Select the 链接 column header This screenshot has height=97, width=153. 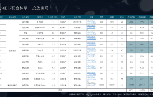tap(92, 17)
